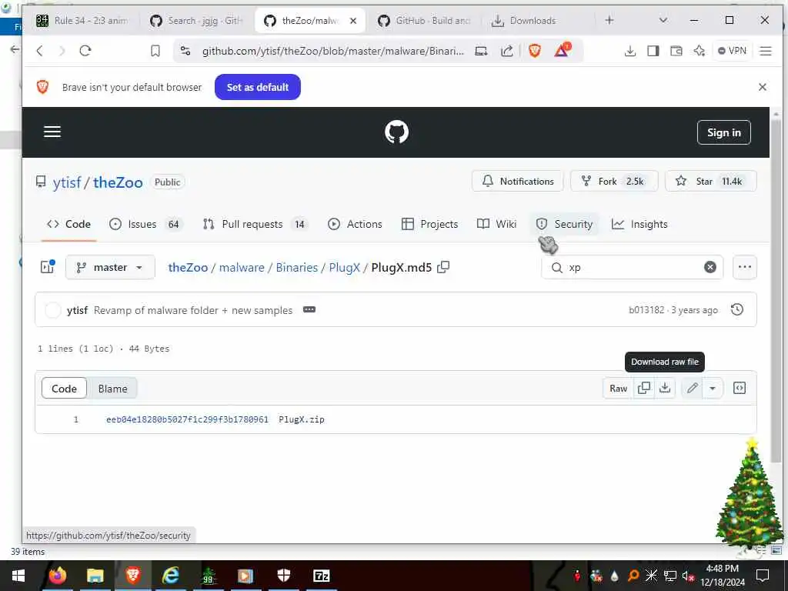Open Leo AI sparkle icon

coord(699,51)
